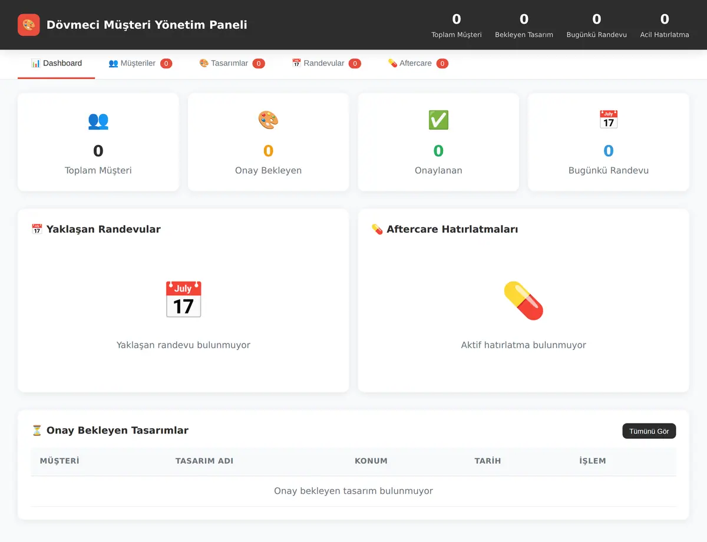Click the Dövmeci Müşteri Yönetim Paneli title

(147, 25)
